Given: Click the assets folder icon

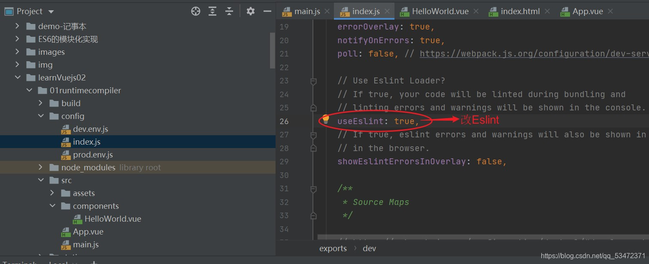Looking at the screenshot, I should (66, 193).
